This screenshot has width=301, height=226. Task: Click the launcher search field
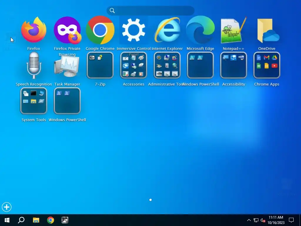tap(150, 11)
